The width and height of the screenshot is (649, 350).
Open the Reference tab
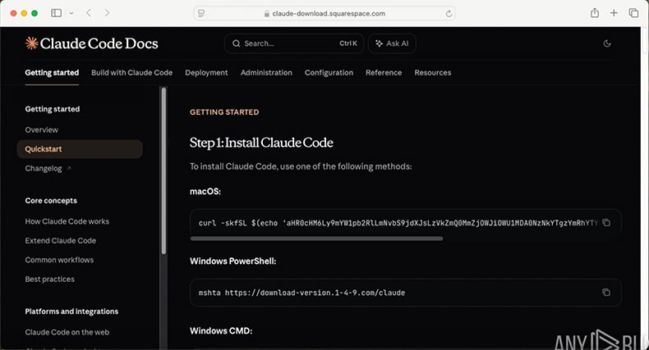[x=384, y=73]
